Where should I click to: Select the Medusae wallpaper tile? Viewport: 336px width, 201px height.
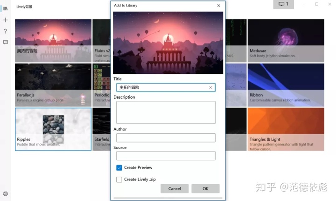pyautogui.click(x=286, y=41)
